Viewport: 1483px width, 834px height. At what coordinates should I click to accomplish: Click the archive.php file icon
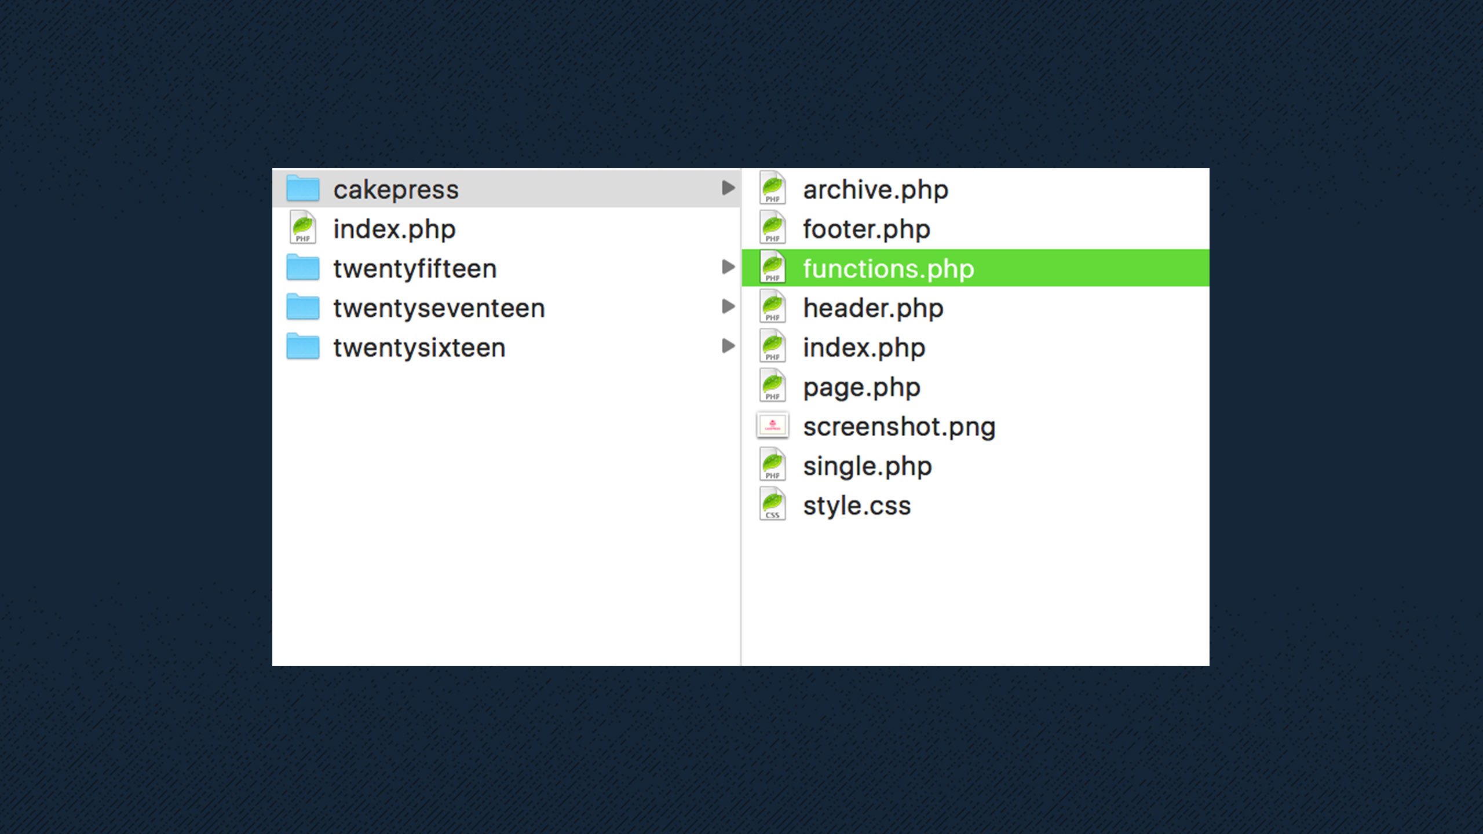pyautogui.click(x=772, y=188)
